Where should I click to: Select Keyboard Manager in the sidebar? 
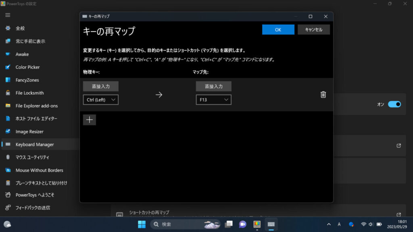click(x=40, y=144)
